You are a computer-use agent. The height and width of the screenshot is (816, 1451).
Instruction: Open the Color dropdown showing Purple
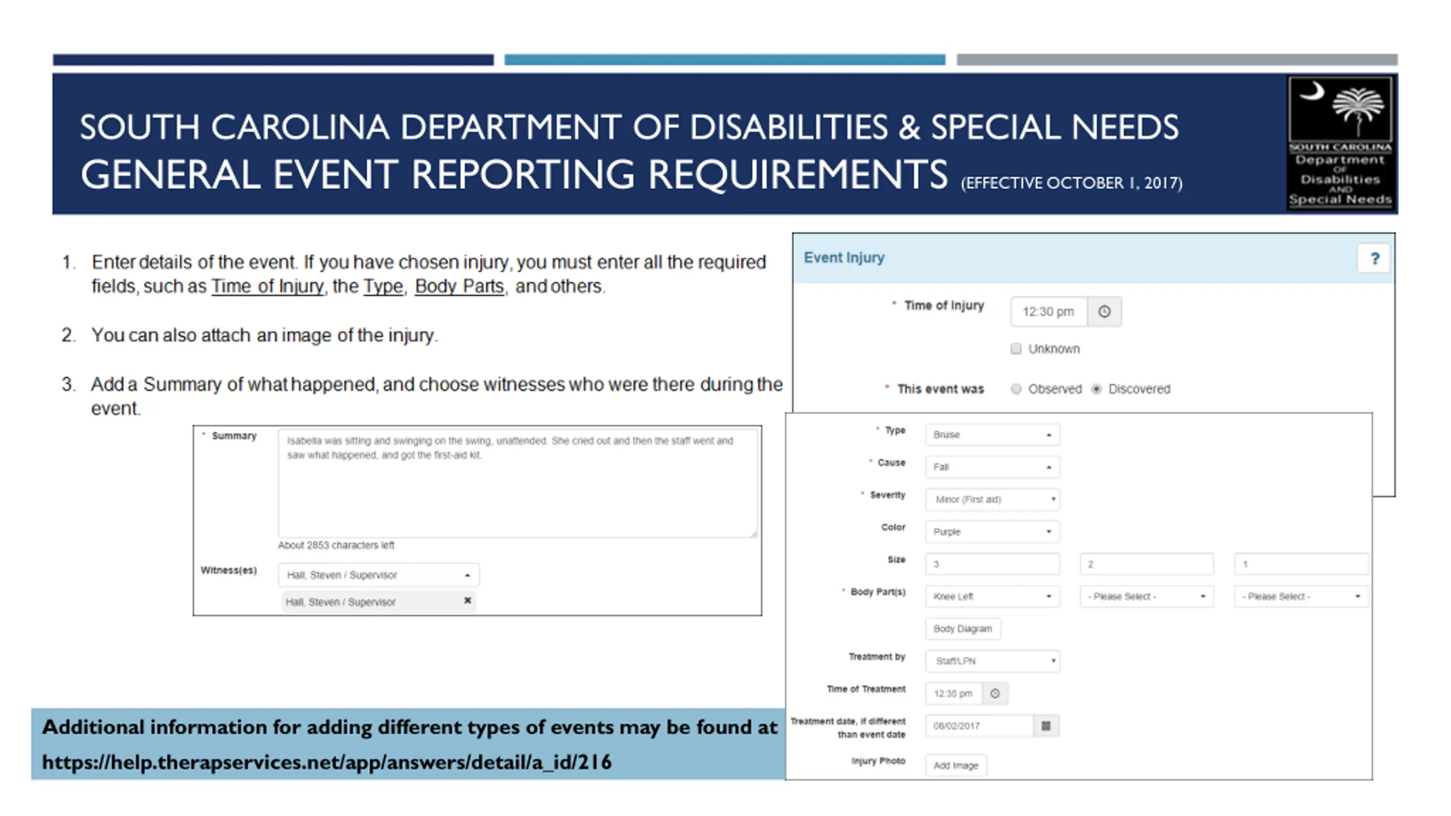tap(992, 532)
